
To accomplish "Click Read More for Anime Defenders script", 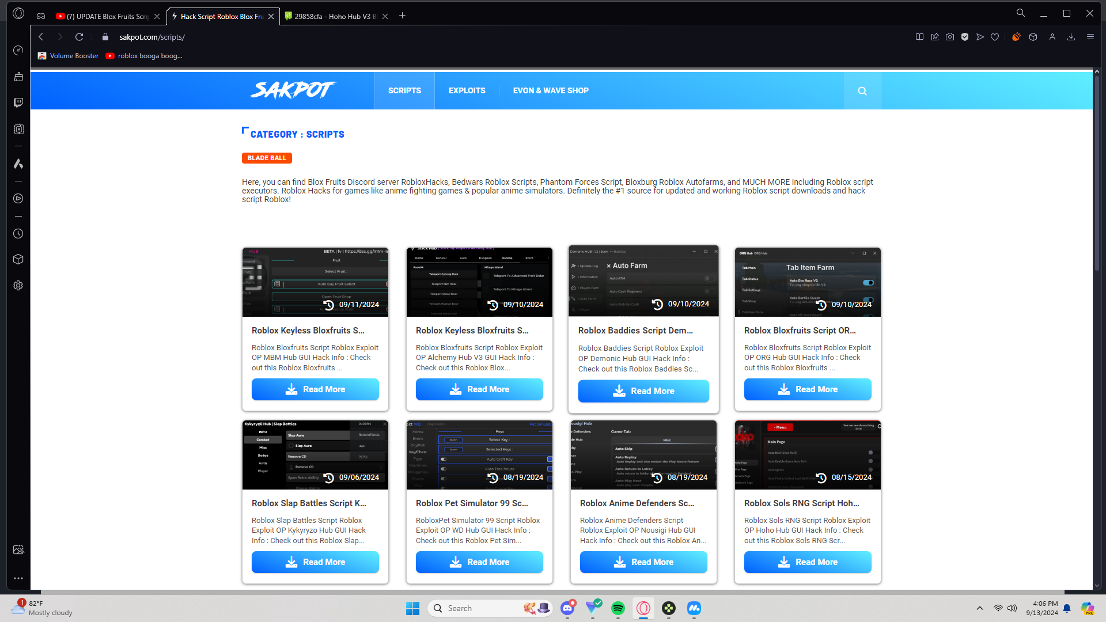I will (x=643, y=562).
